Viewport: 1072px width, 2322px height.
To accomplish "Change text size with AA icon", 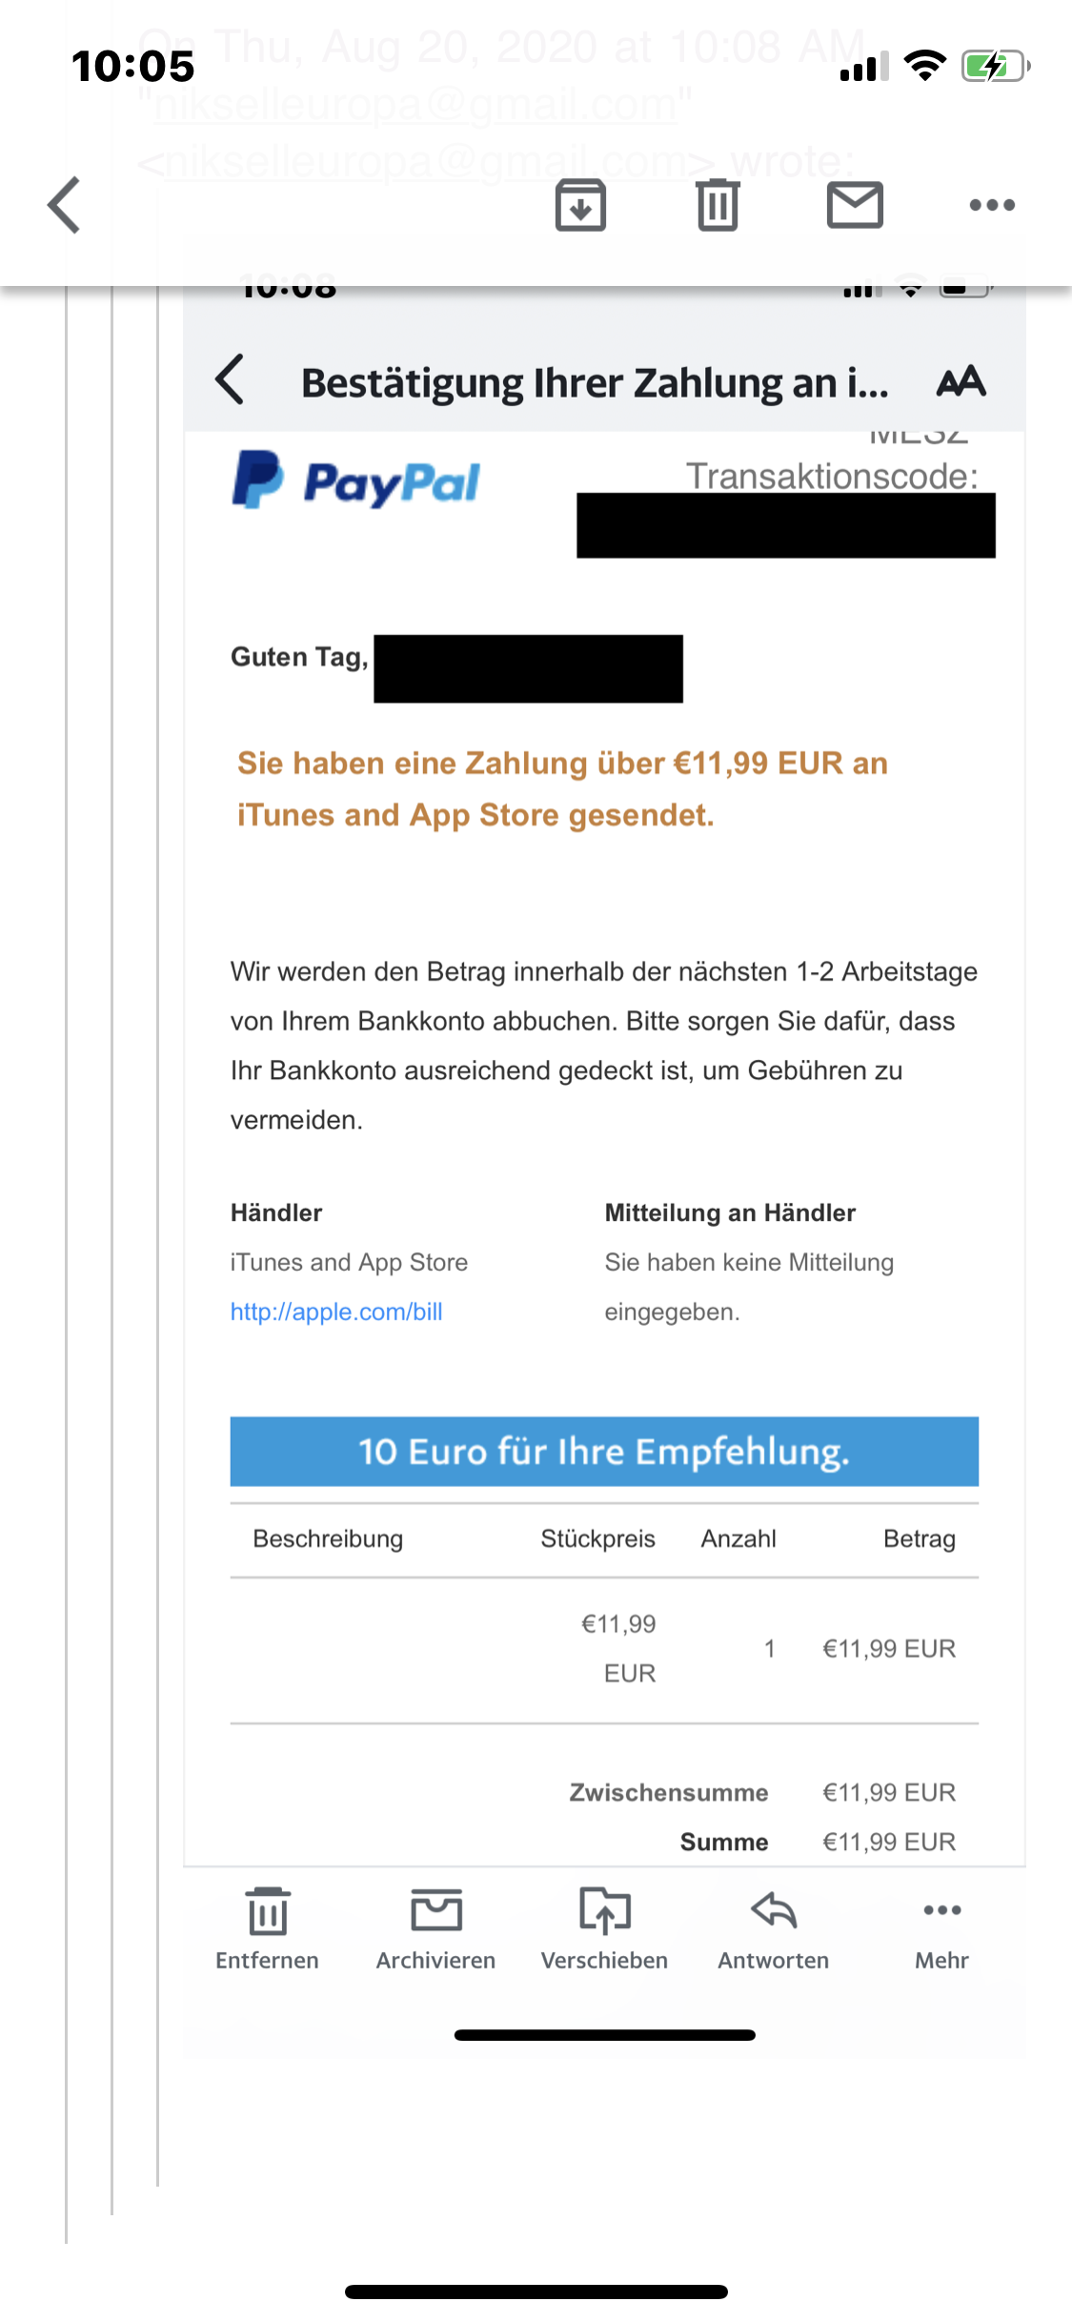I will pyautogui.click(x=961, y=381).
